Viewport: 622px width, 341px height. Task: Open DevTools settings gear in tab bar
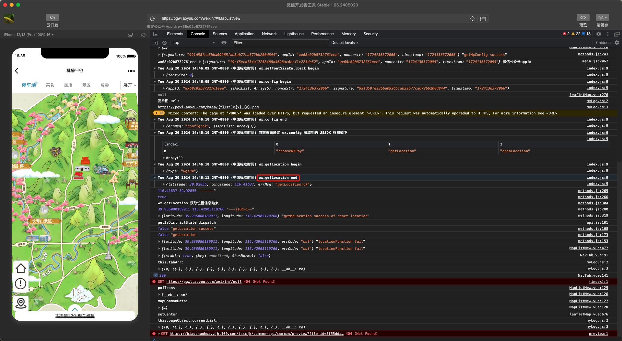(599, 34)
